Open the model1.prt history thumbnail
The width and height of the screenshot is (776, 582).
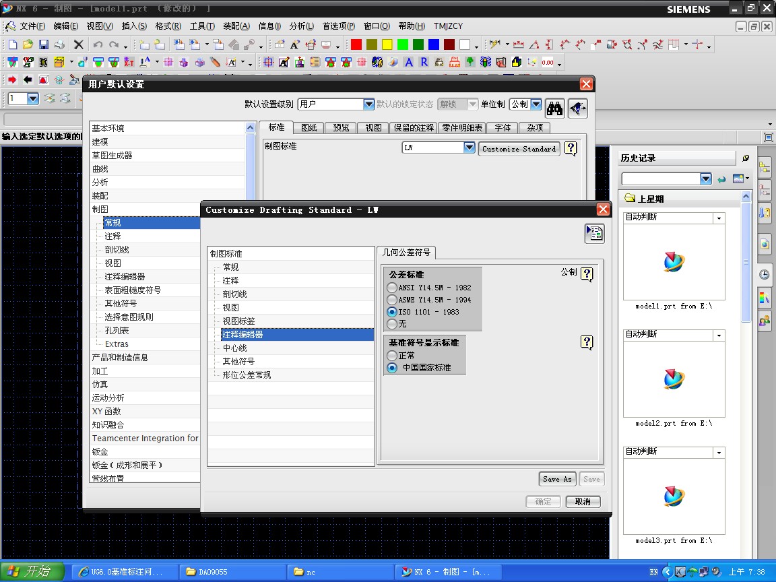(674, 262)
